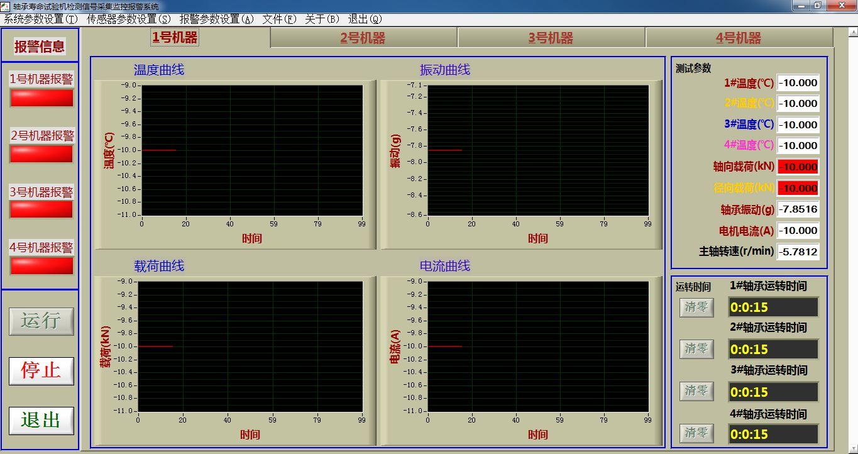The image size is (858, 454).
Task: Click inside the 载荷曲线 chart plot
Action: point(250,346)
